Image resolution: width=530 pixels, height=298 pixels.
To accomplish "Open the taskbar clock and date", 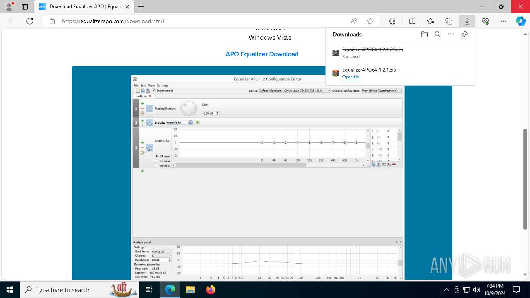I will pyautogui.click(x=495, y=290).
